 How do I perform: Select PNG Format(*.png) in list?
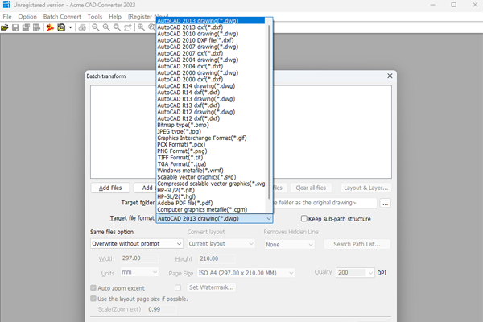pos(211,151)
